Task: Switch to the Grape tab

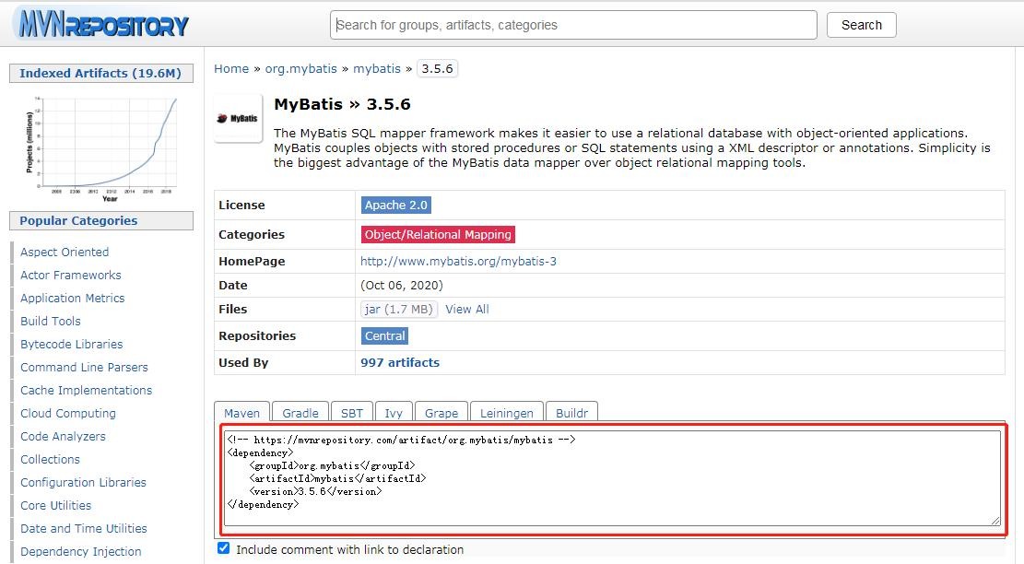Action: pyautogui.click(x=441, y=413)
